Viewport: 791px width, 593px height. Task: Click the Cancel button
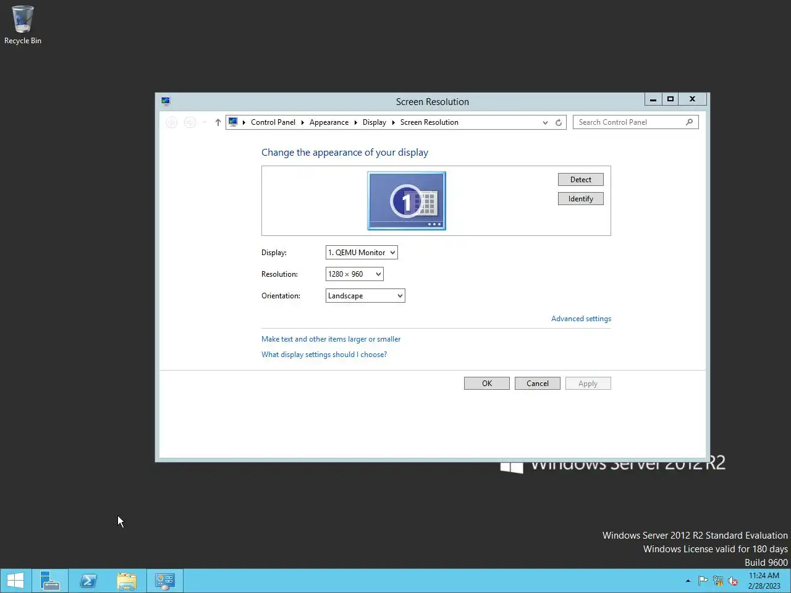538,384
